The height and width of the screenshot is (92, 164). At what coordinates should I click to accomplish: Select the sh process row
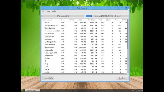point(84,61)
